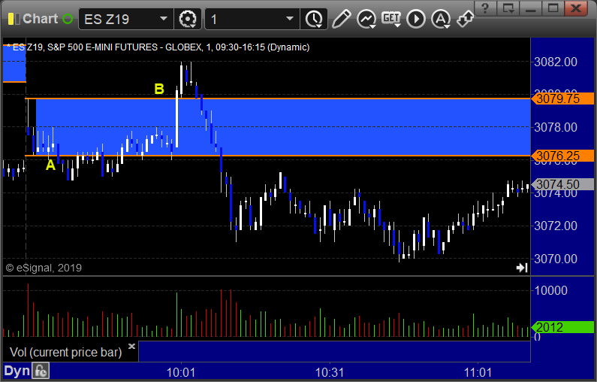The width and height of the screenshot is (597, 382).
Task: Open help with the question mark button
Action: [x=485, y=8]
